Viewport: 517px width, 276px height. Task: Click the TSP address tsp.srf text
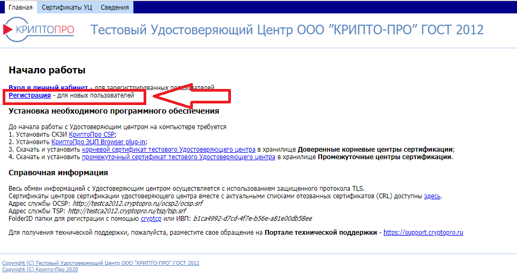tap(127, 211)
